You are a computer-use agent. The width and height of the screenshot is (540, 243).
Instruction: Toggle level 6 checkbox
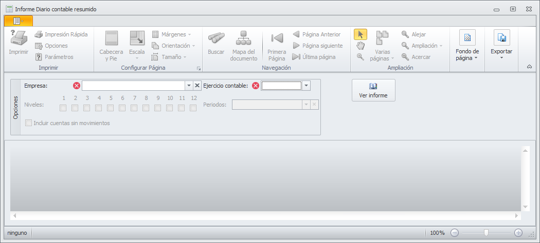coord(122,108)
